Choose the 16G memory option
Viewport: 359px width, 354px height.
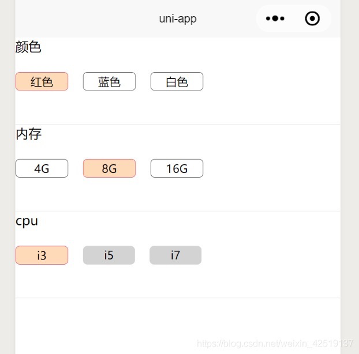tap(177, 168)
